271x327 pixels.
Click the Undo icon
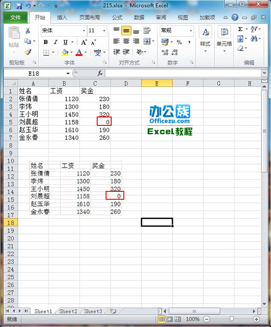click(28, 6)
